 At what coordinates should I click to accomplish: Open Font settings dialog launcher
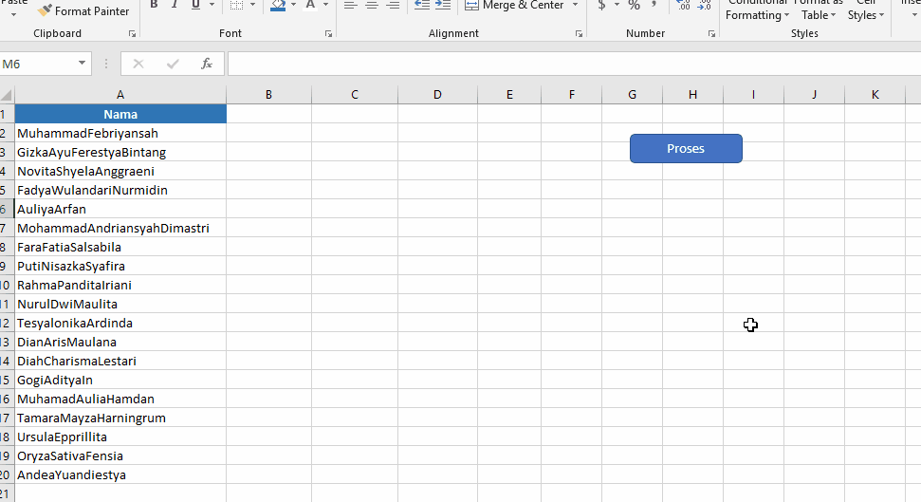tap(328, 34)
